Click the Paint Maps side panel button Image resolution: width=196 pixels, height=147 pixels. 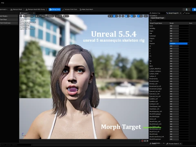(x=9, y=20)
